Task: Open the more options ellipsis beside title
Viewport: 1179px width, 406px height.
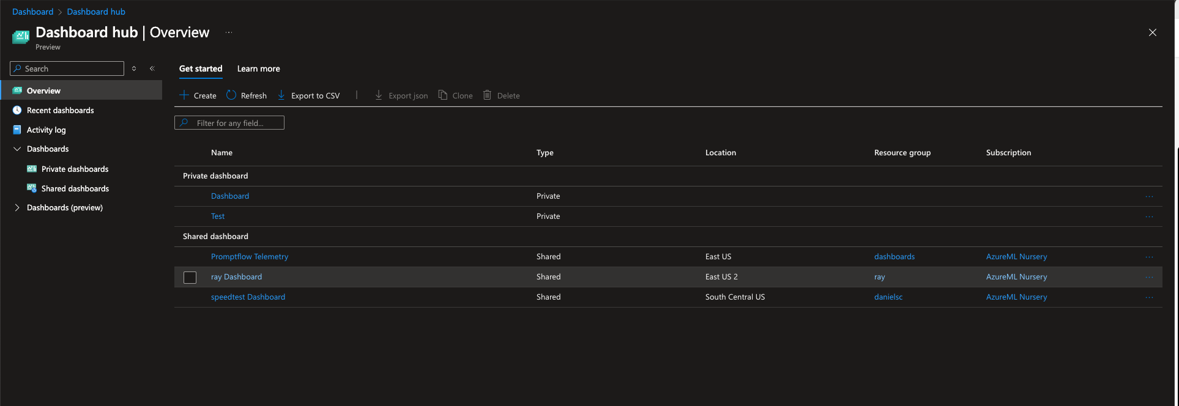Action: click(229, 32)
